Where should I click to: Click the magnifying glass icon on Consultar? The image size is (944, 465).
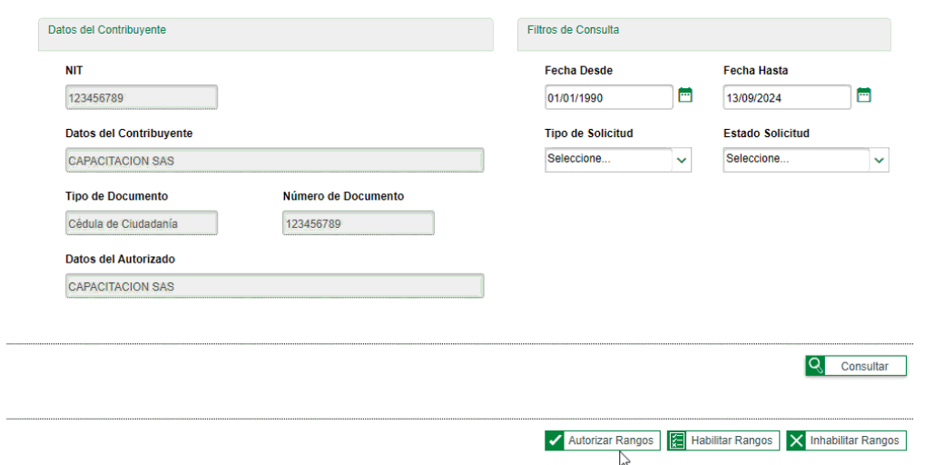click(x=816, y=366)
